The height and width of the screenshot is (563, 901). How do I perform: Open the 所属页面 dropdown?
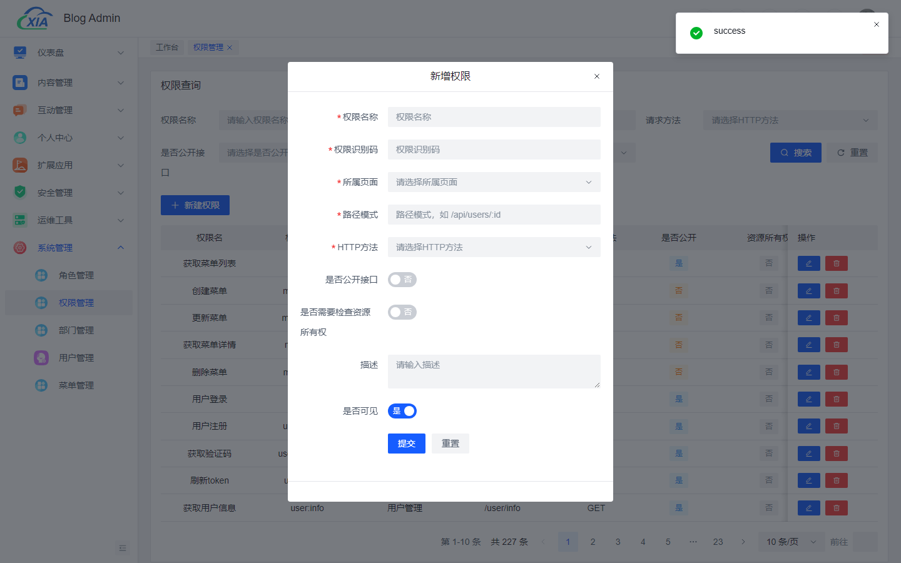[494, 182]
